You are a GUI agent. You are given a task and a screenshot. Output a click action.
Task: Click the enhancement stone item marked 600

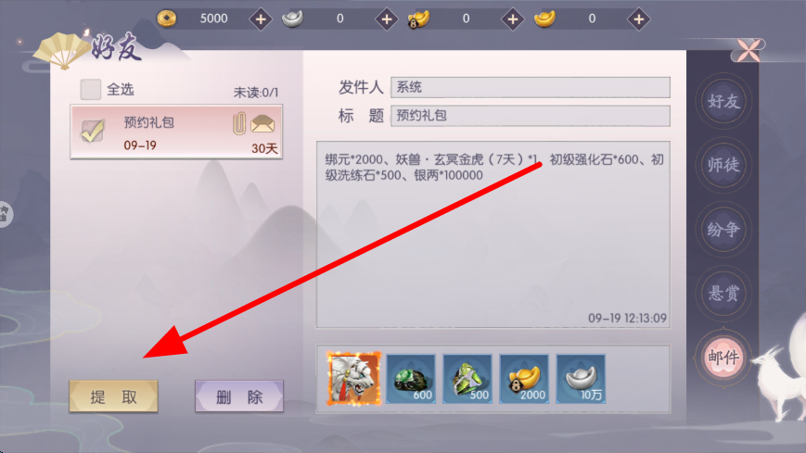[411, 379]
